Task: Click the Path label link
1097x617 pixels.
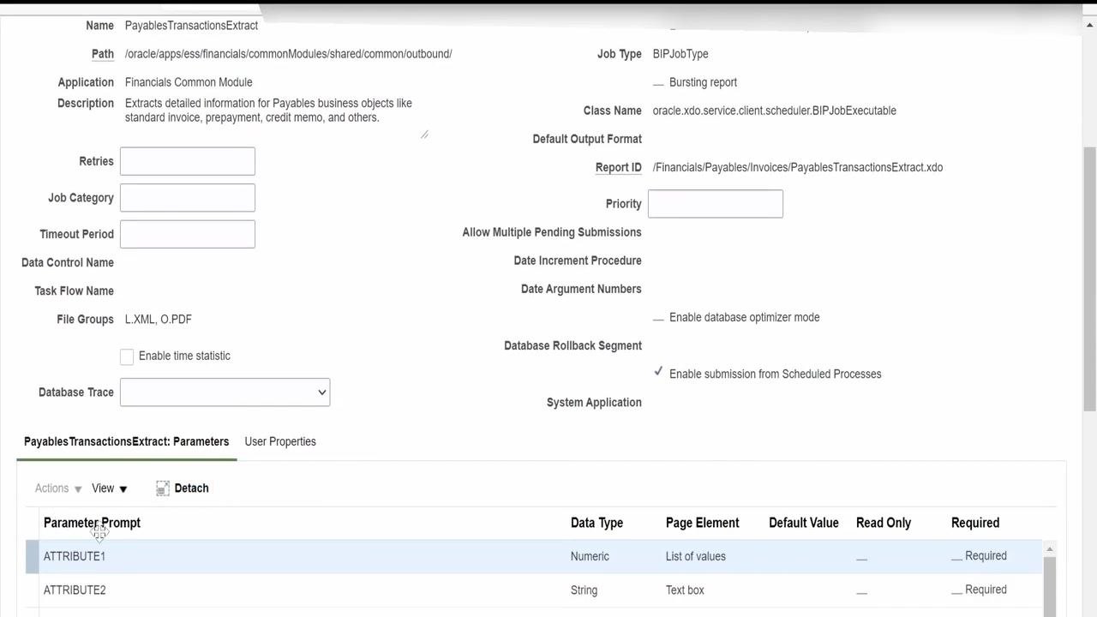Action: [x=103, y=54]
